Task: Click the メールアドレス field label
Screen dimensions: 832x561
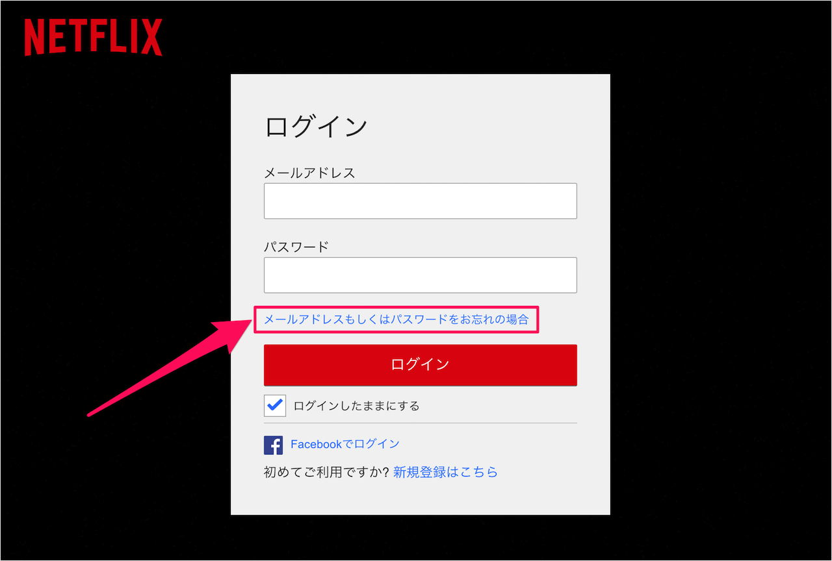Action: pos(310,172)
